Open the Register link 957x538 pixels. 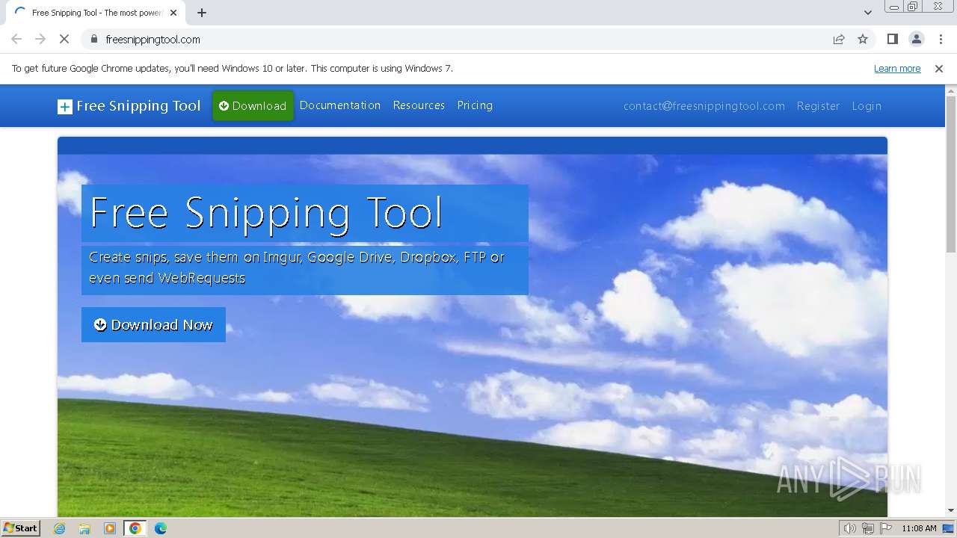[x=818, y=106]
